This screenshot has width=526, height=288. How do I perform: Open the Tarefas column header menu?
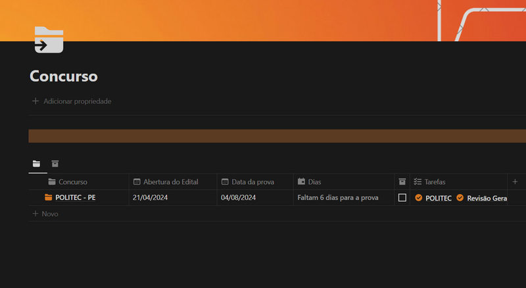click(435, 181)
